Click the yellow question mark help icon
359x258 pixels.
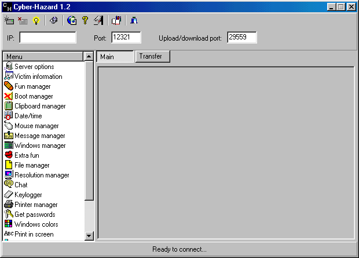[x=85, y=20]
